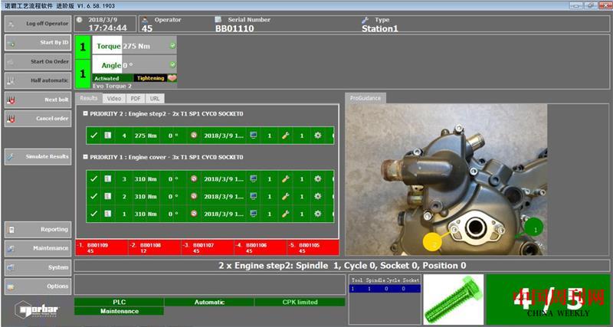Click the Simulate Results button
This screenshot has width=613, height=327.
38,156
